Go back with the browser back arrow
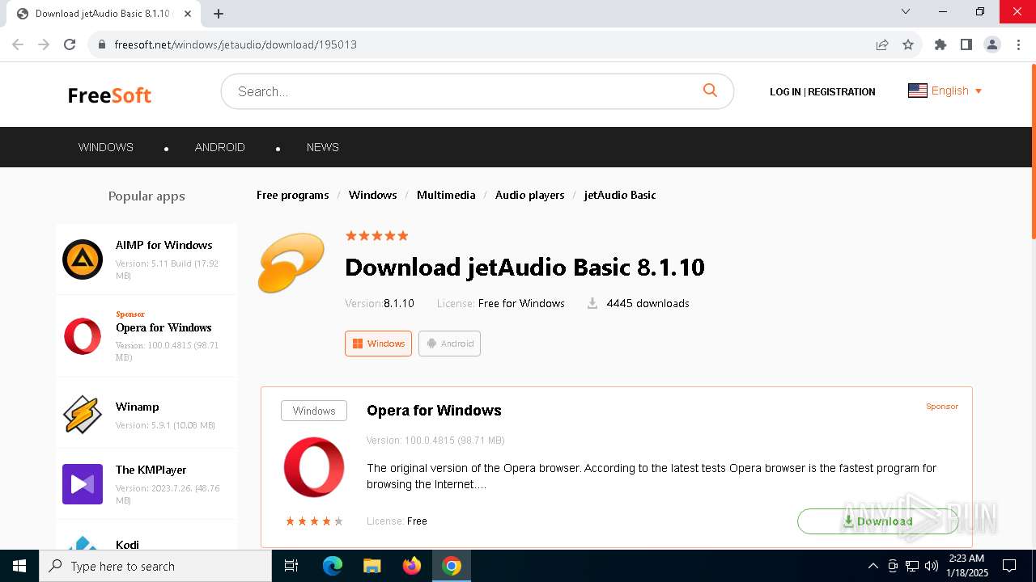The width and height of the screenshot is (1036, 582). (18, 44)
